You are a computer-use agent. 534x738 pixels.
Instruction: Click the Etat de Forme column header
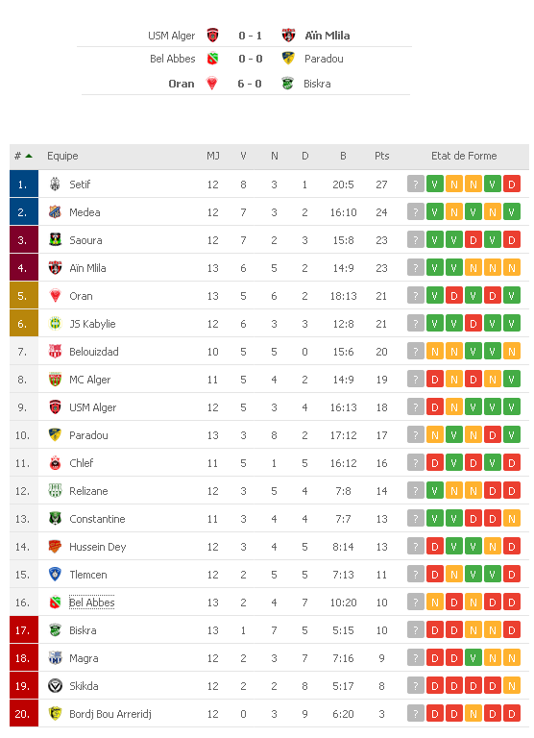point(464,156)
